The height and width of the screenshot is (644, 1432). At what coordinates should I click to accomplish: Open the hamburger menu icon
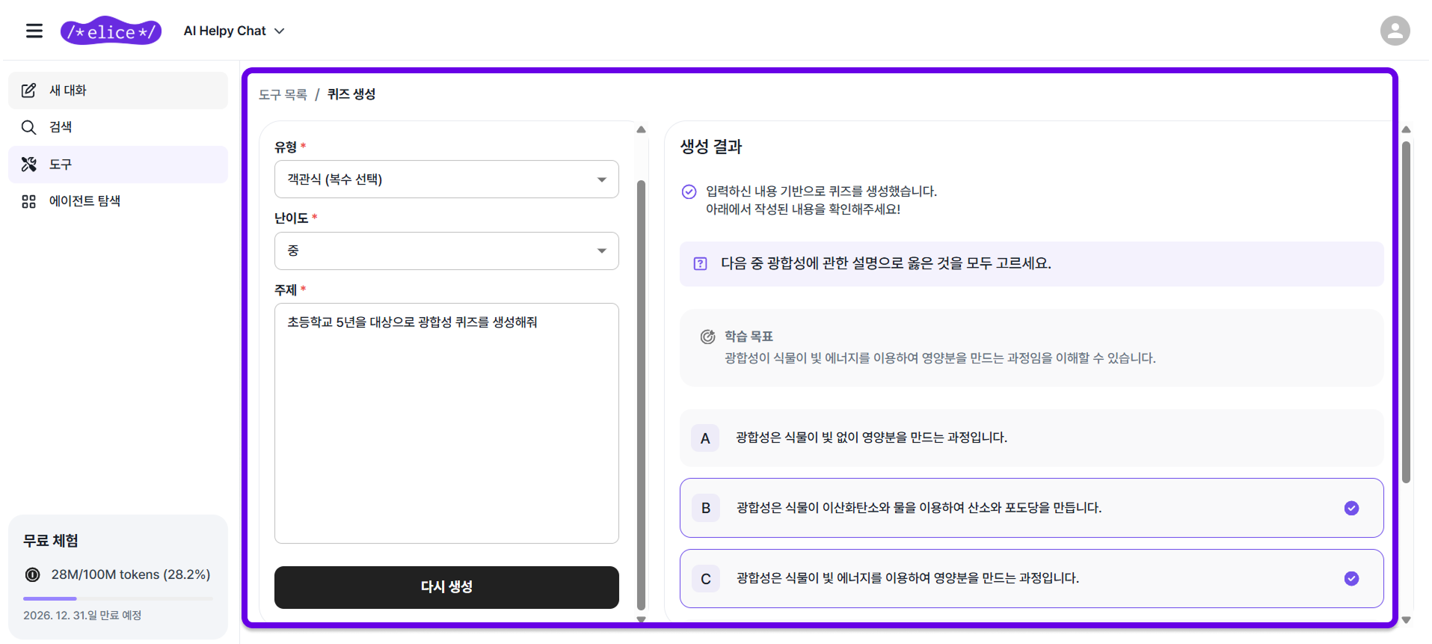click(x=34, y=31)
